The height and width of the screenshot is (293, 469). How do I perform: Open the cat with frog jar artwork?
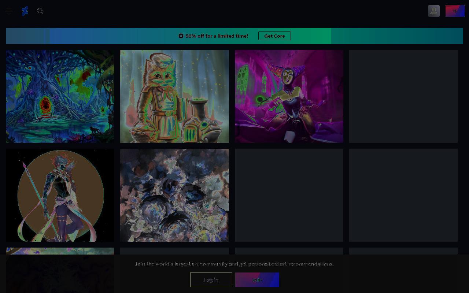pyautogui.click(x=174, y=96)
